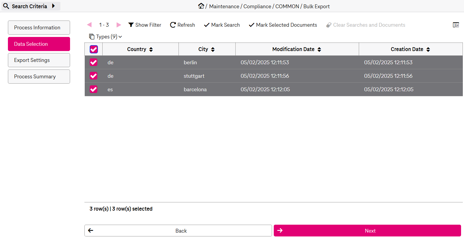Go to next page arrow
The image size is (464, 237).
click(x=119, y=25)
